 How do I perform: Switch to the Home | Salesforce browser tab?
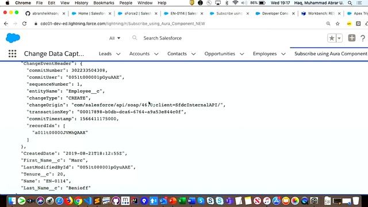(x=91, y=14)
